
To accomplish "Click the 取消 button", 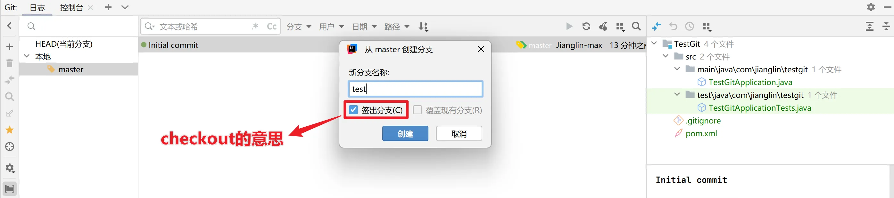I will [459, 134].
